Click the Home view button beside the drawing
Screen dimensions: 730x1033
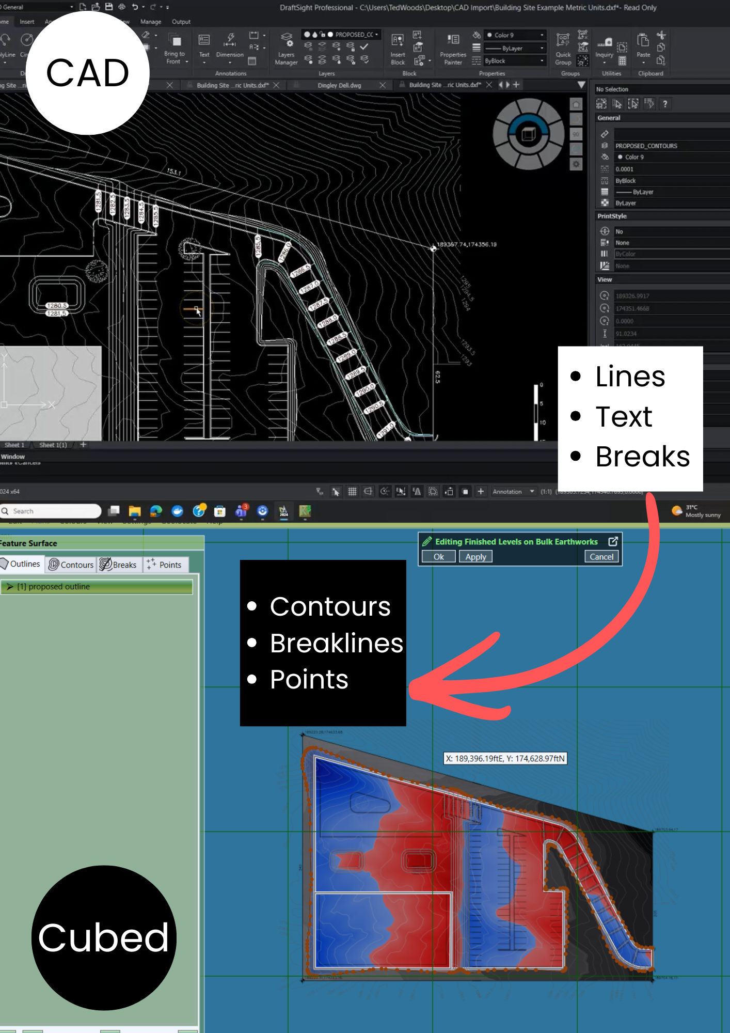[576, 104]
